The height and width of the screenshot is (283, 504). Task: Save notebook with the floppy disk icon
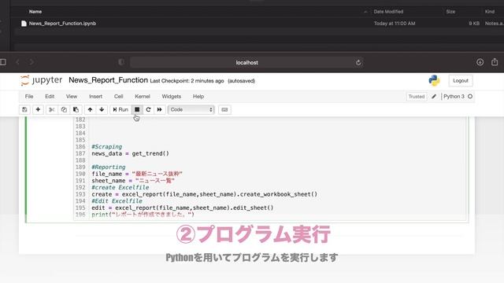pyautogui.click(x=24, y=110)
